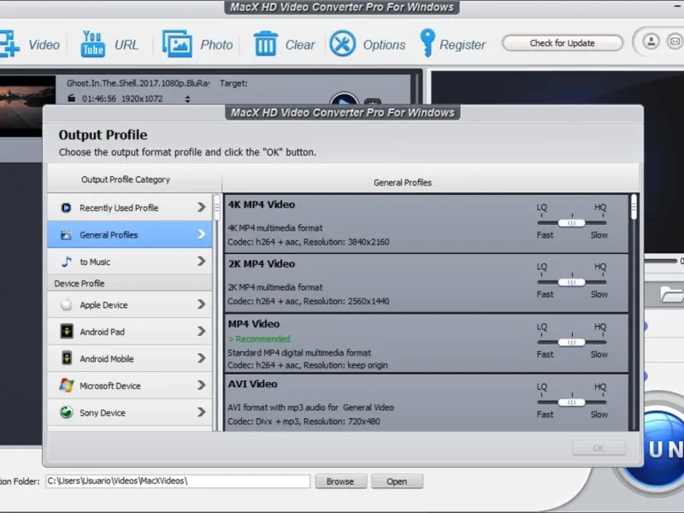The width and height of the screenshot is (684, 513).
Task: Click Recently Used Profile icon
Action: (66, 208)
